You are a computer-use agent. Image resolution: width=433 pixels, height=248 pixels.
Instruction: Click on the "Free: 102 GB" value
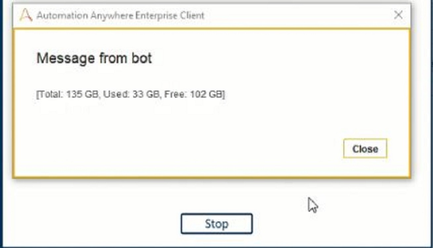pyautogui.click(x=193, y=94)
